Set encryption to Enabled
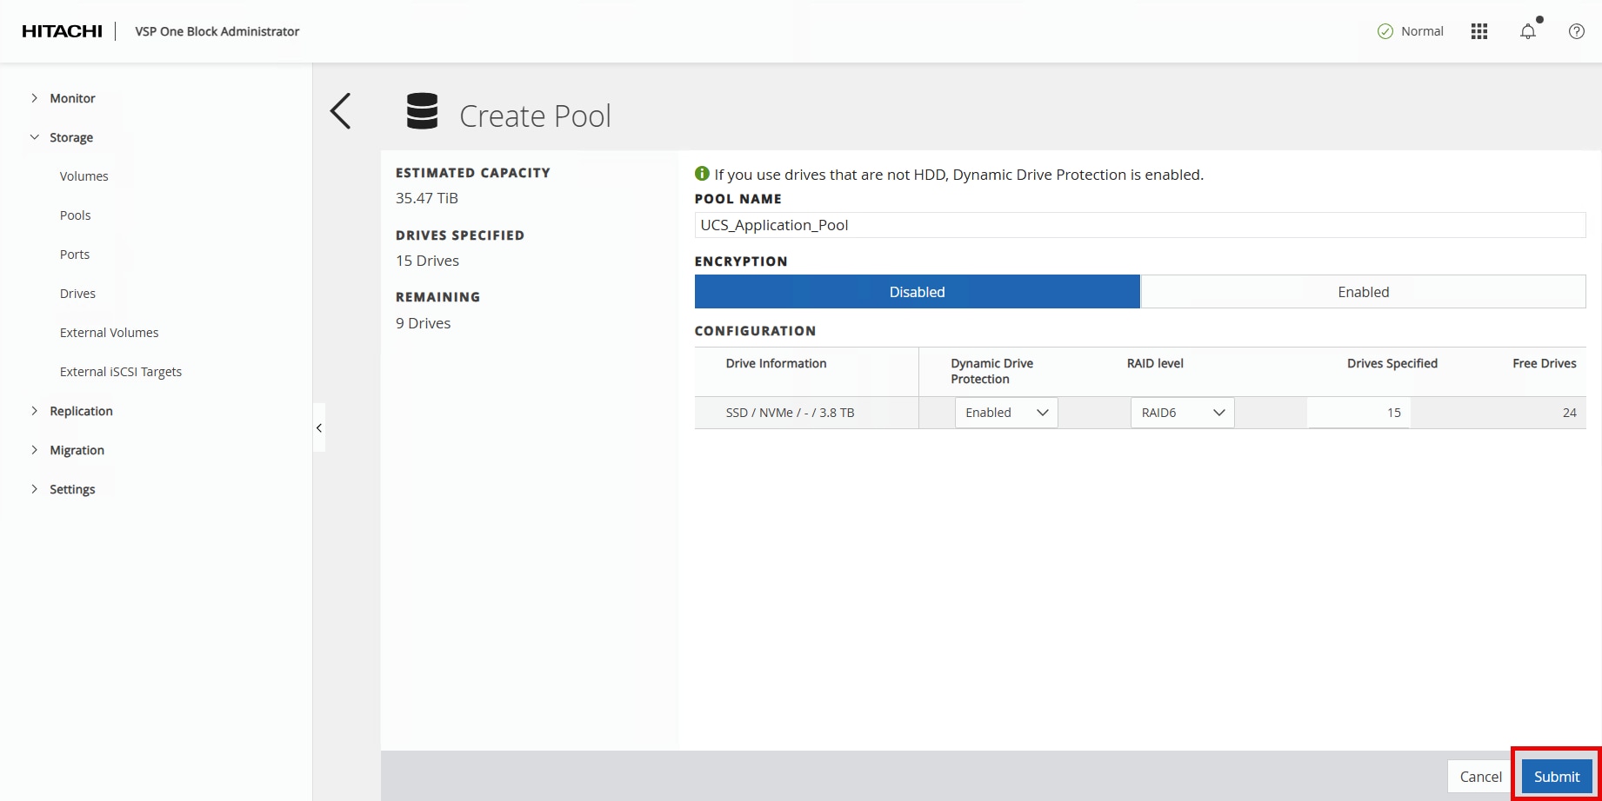This screenshot has width=1602, height=801. 1363,292
